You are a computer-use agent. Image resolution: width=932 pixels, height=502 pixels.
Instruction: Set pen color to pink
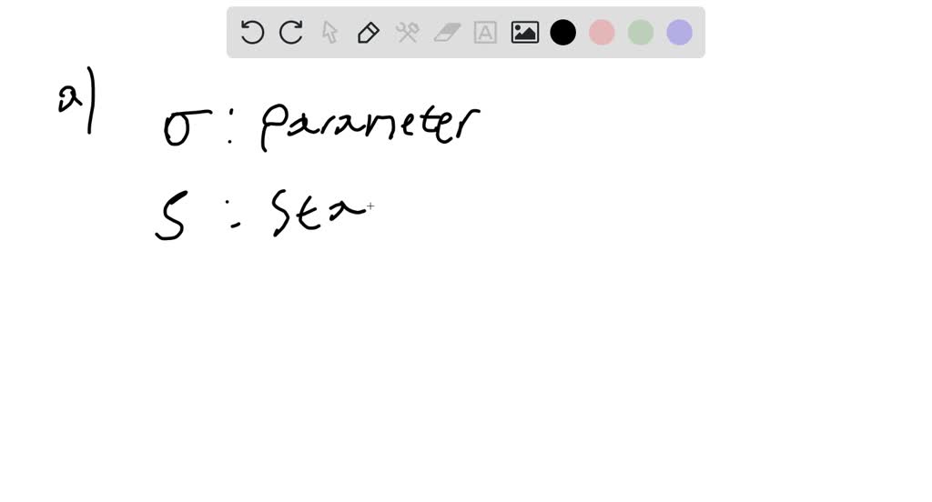tap(602, 32)
